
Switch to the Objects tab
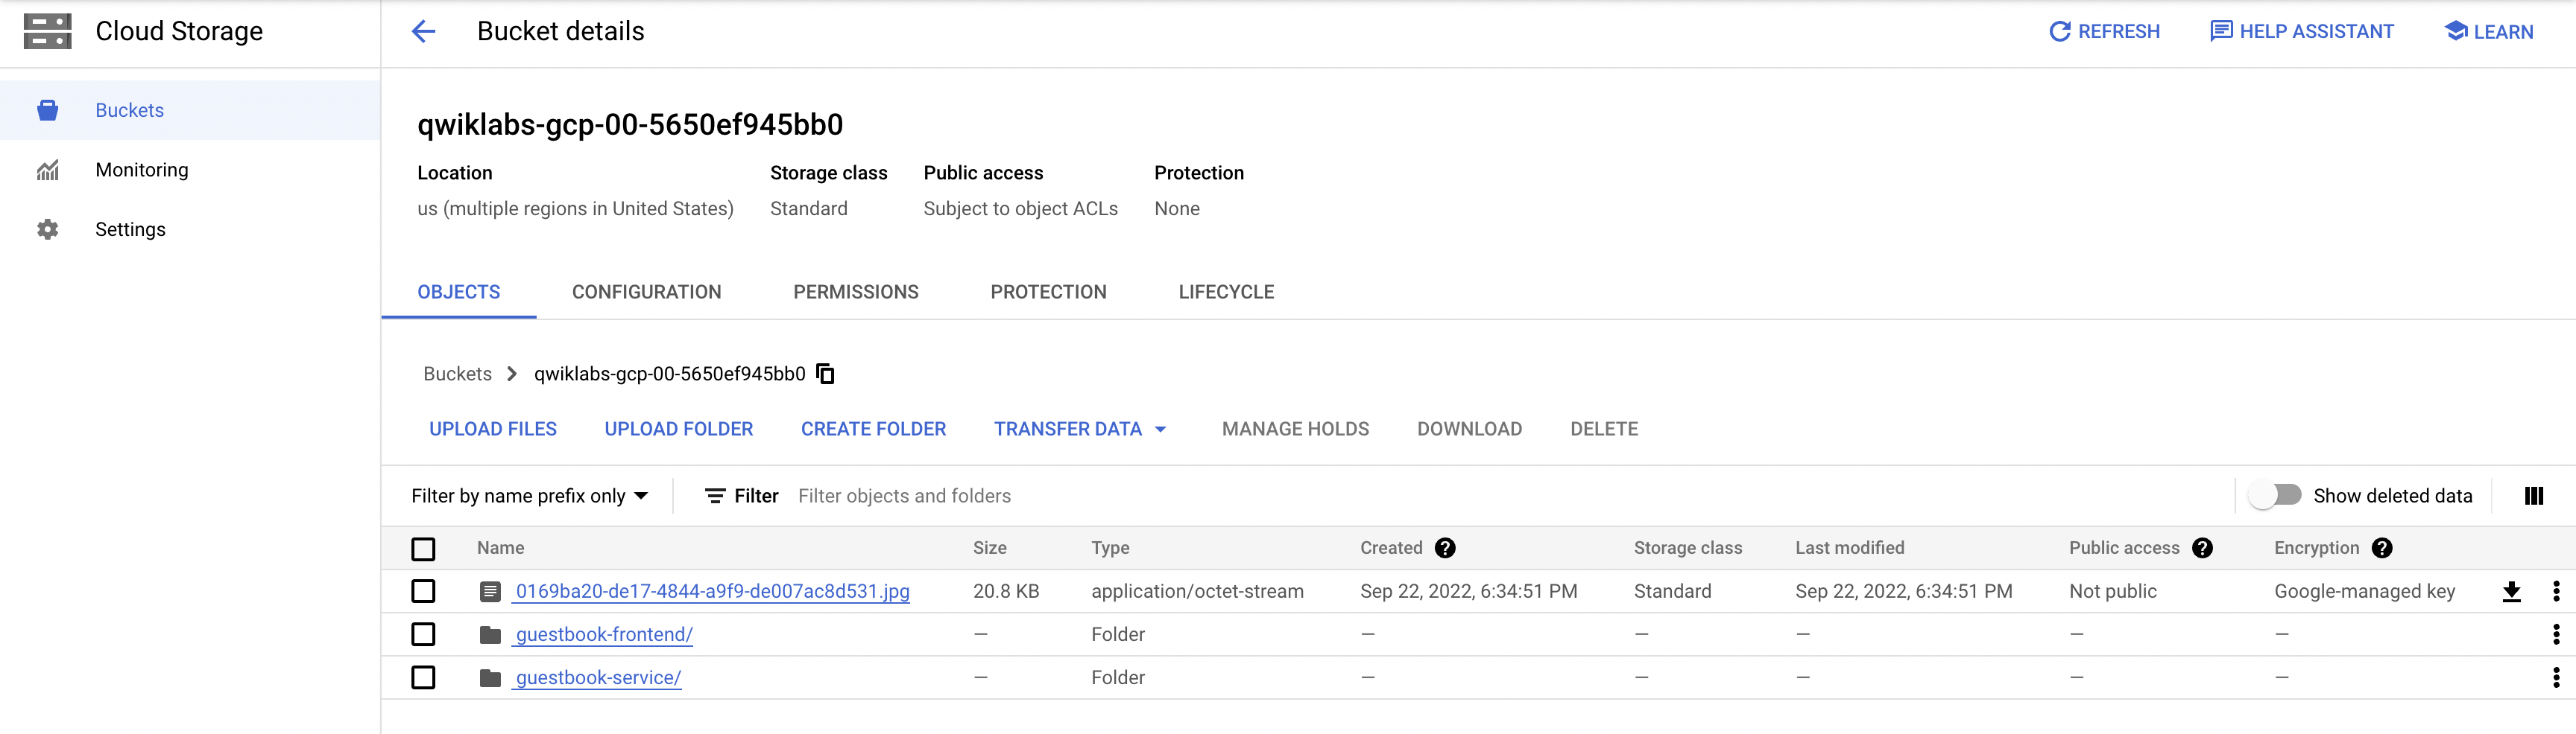(459, 293)
